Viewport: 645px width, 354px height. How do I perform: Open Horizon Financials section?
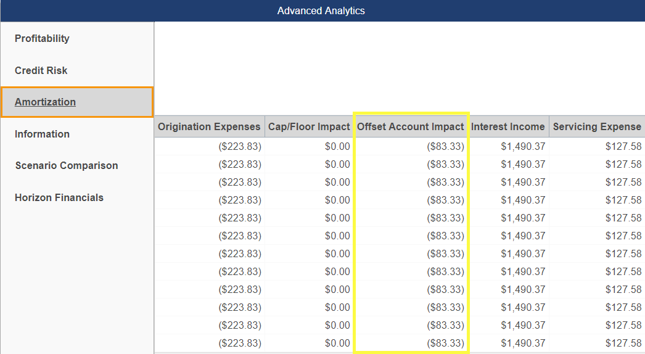click(59, 197)
